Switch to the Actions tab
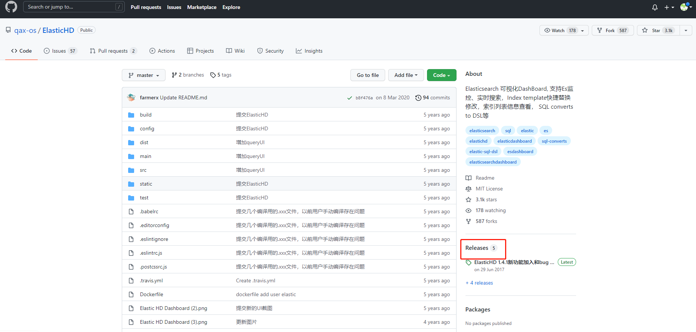The width and height of the screenshot is (696, 332). (x=162, y=51)
